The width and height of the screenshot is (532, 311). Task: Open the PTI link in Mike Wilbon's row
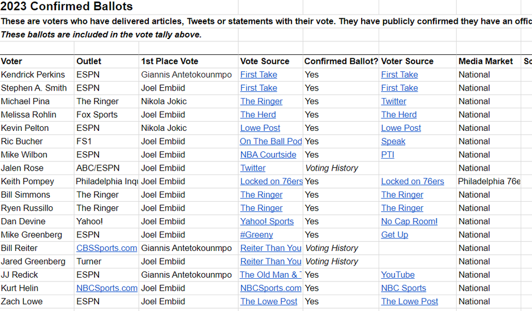click(388, 155)
